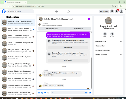Image resolution: width=126 pixels, height=99 pixels.
Task: Open the Marce conversation in the list
Action: tap(18, 29)
